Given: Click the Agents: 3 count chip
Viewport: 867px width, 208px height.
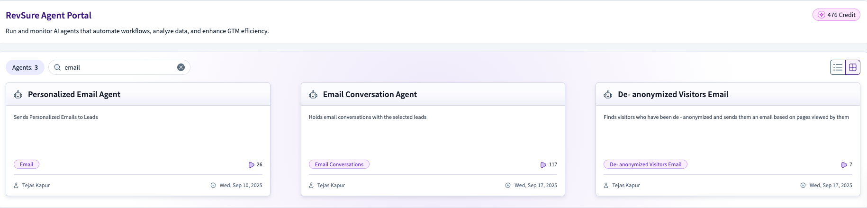Looking at the screenshot, I should pyautogui.click(x=25, y=67).
